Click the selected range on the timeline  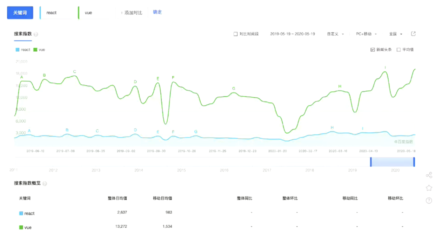[x=393, y=162]
